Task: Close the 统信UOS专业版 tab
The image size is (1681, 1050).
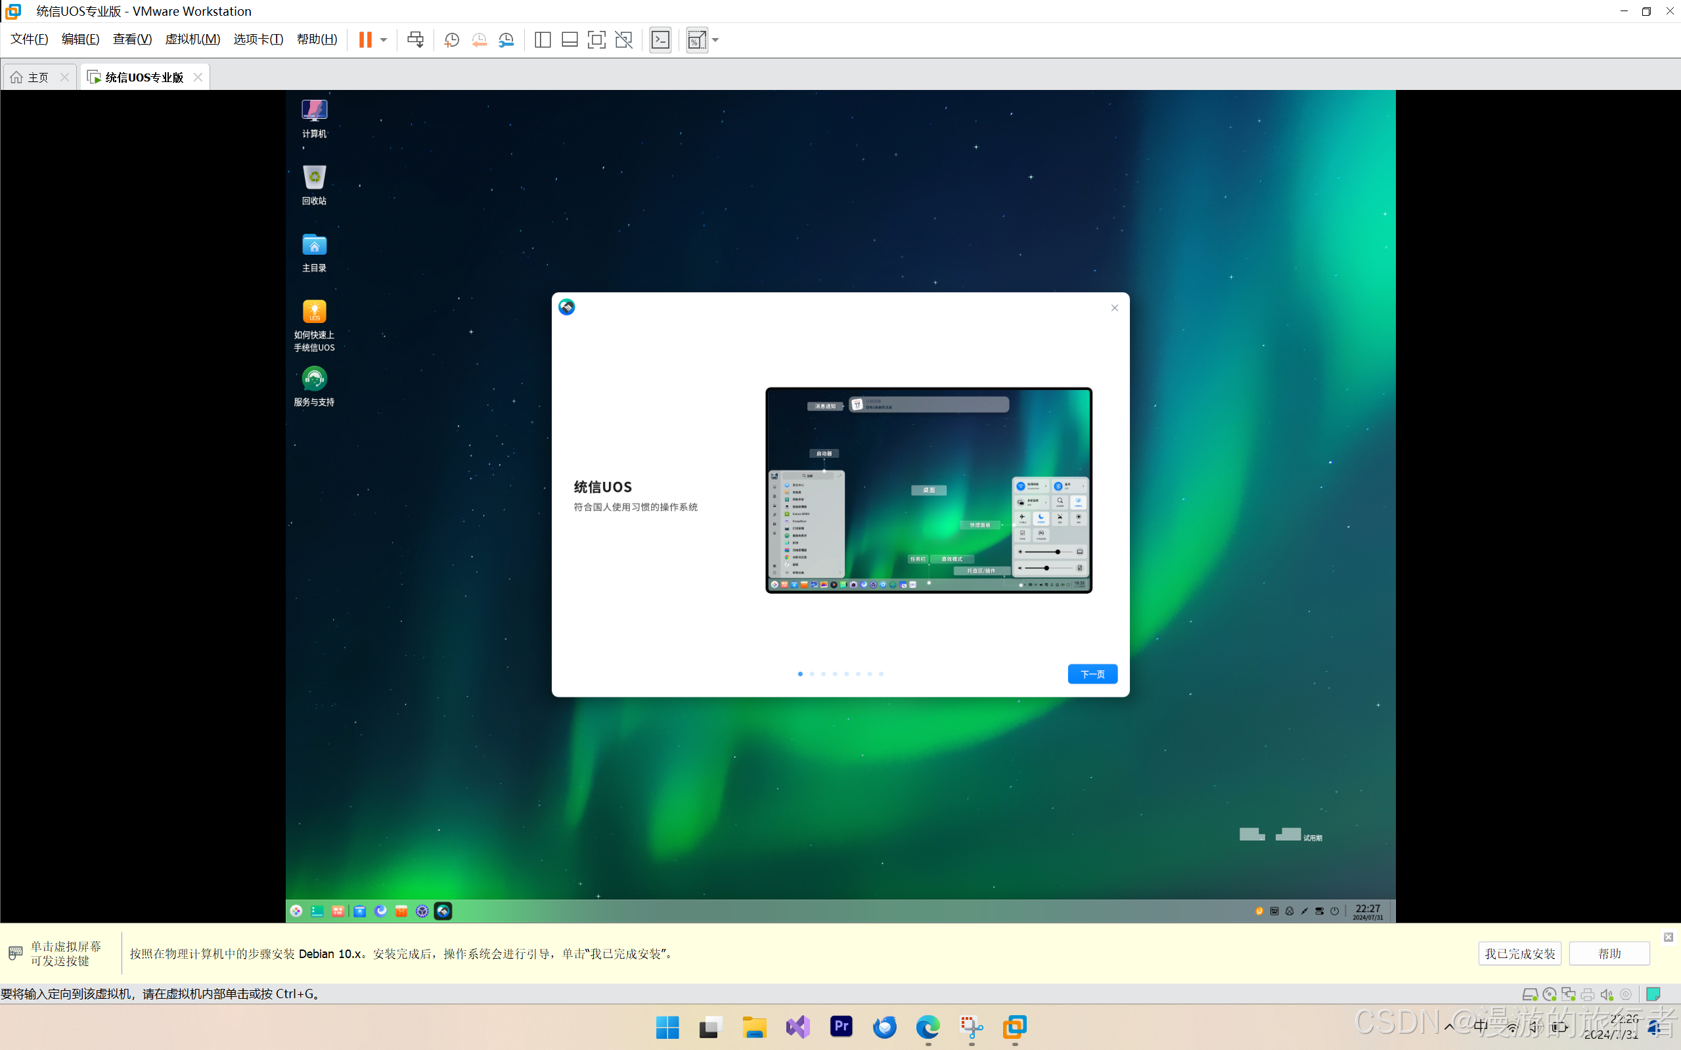Action: tap(198, 77)
